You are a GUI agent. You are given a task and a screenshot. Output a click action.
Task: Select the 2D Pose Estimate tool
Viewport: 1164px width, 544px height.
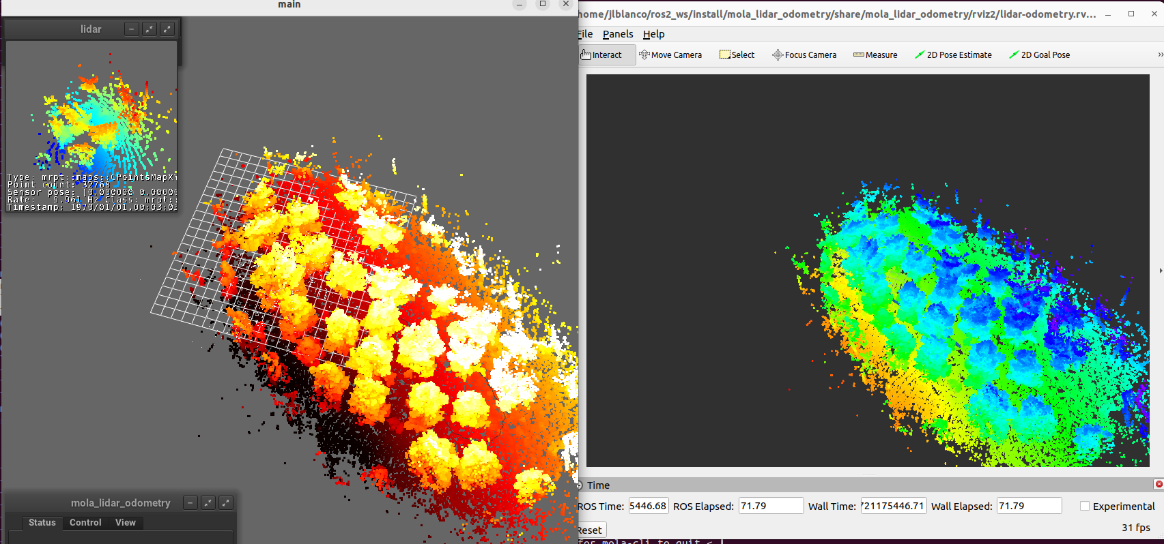pyautogui.click(x=953, y=55)
